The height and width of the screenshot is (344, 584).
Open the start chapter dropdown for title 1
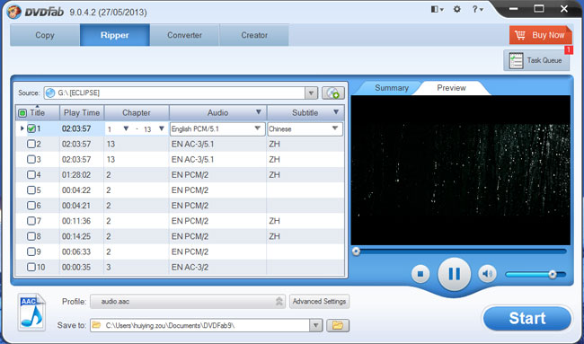[126, 128]
